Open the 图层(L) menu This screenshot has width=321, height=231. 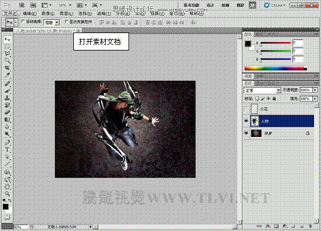coord(66,14)
